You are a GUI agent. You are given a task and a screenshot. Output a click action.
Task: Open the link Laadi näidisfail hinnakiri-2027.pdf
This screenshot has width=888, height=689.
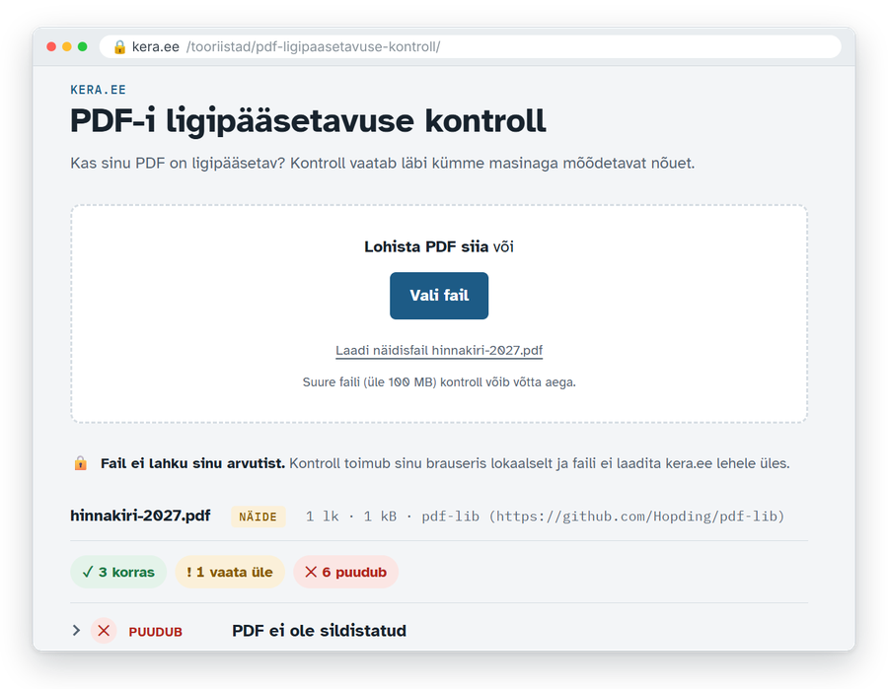click(x=439, y=350)
